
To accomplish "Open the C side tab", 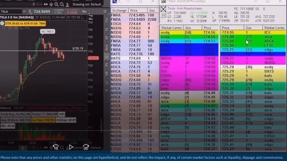I will pos(107,56).
